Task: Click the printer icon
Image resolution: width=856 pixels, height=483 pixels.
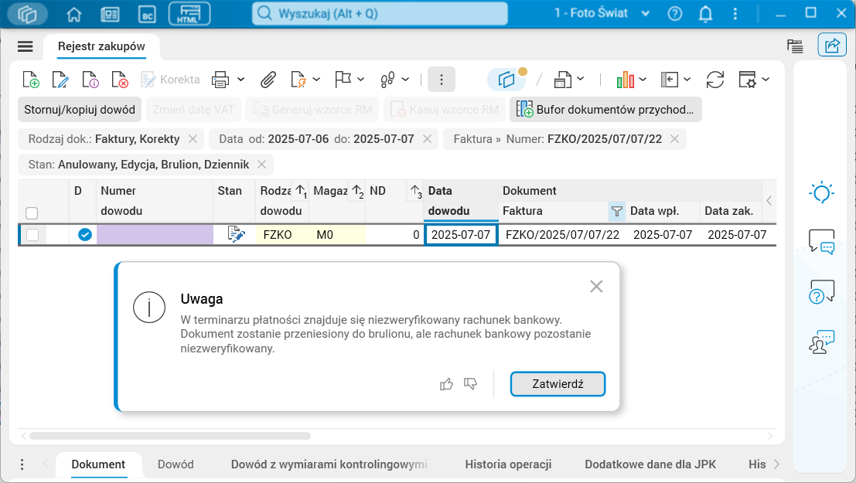Action: coord(220,80)
